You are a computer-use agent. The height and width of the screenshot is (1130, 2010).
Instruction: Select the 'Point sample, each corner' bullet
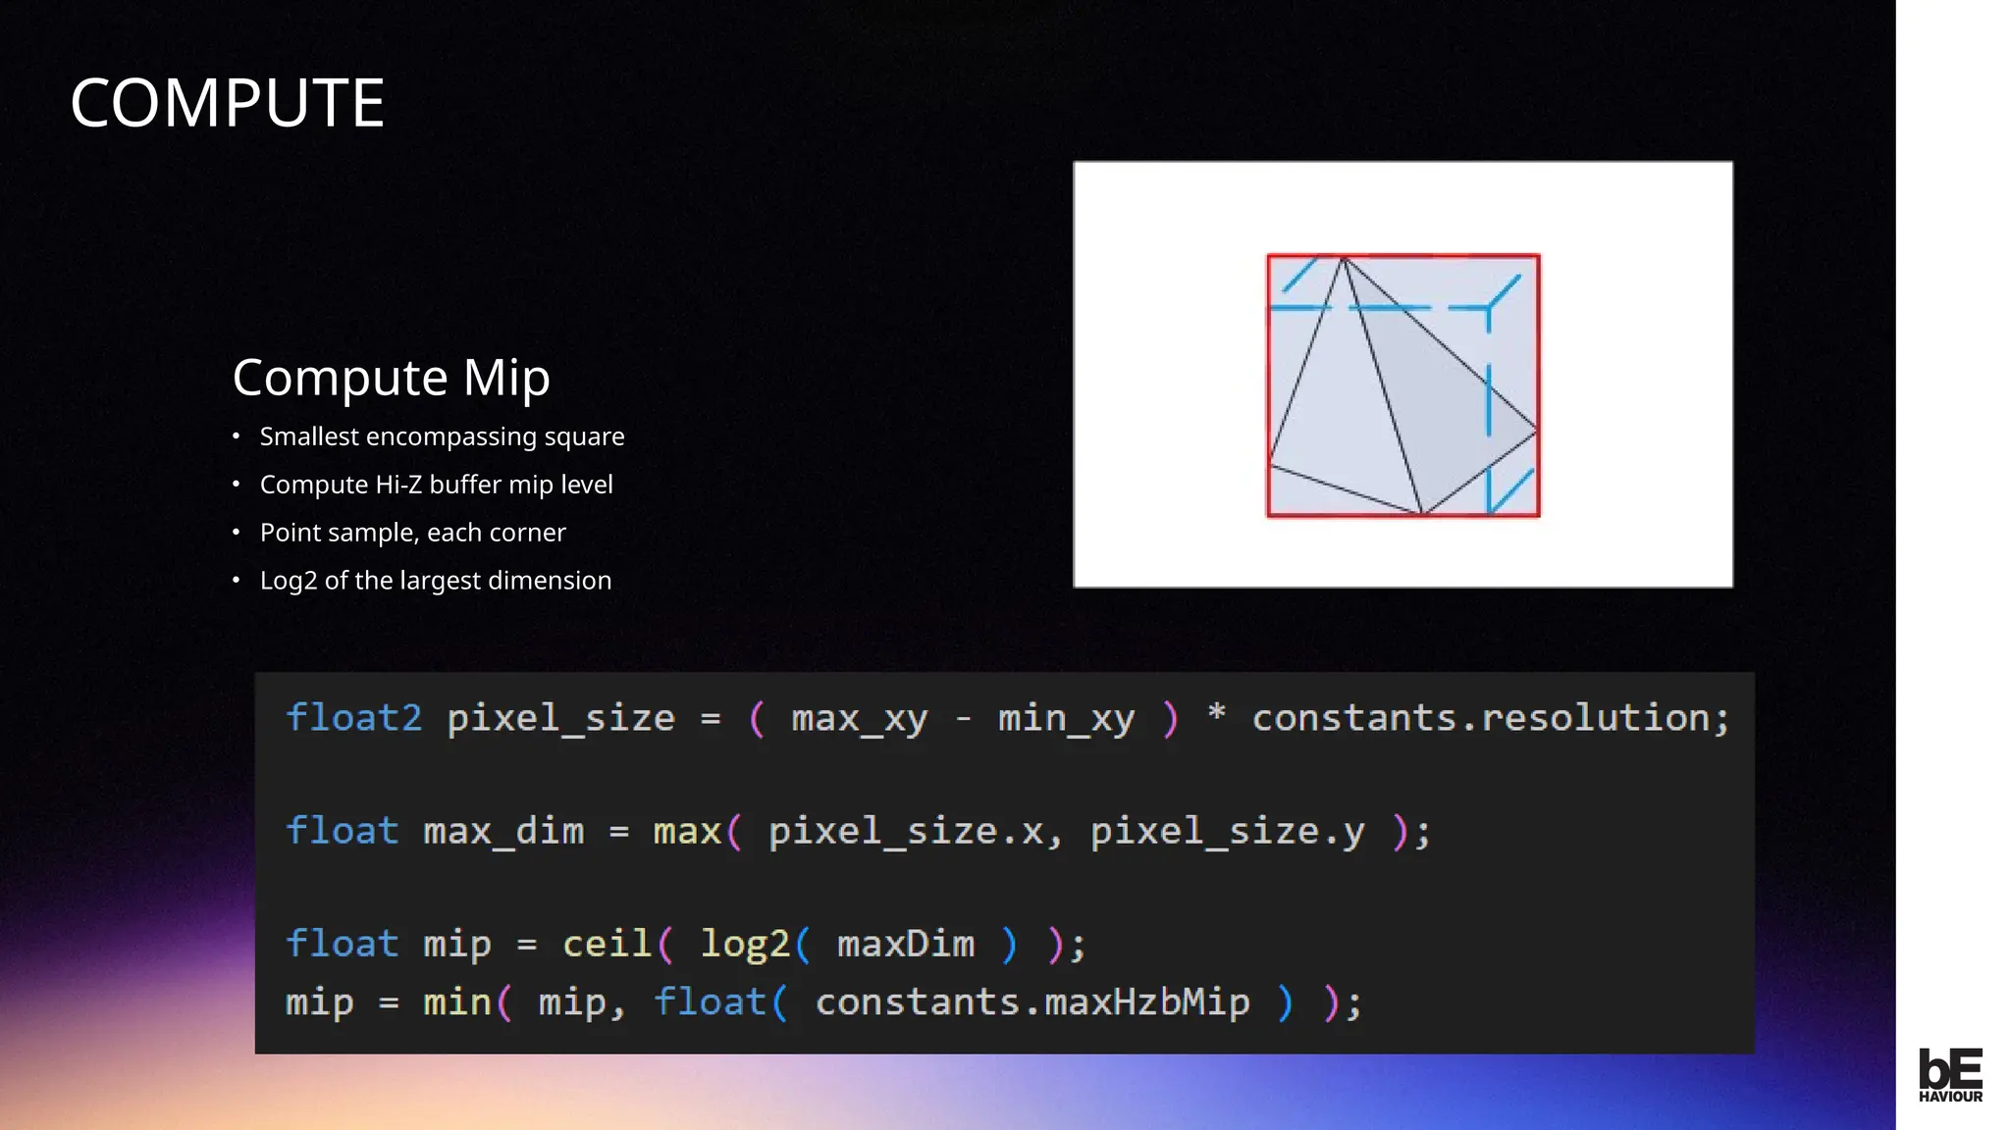[412, 533]
